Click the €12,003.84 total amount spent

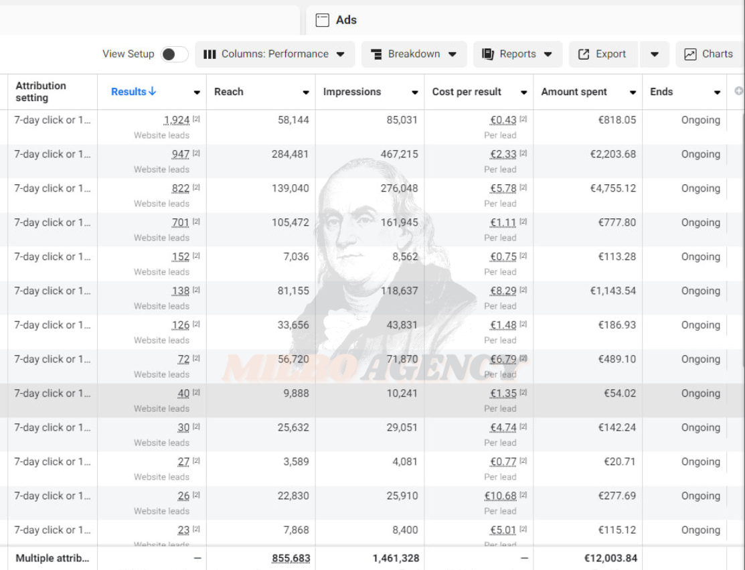tap(610, 558)
